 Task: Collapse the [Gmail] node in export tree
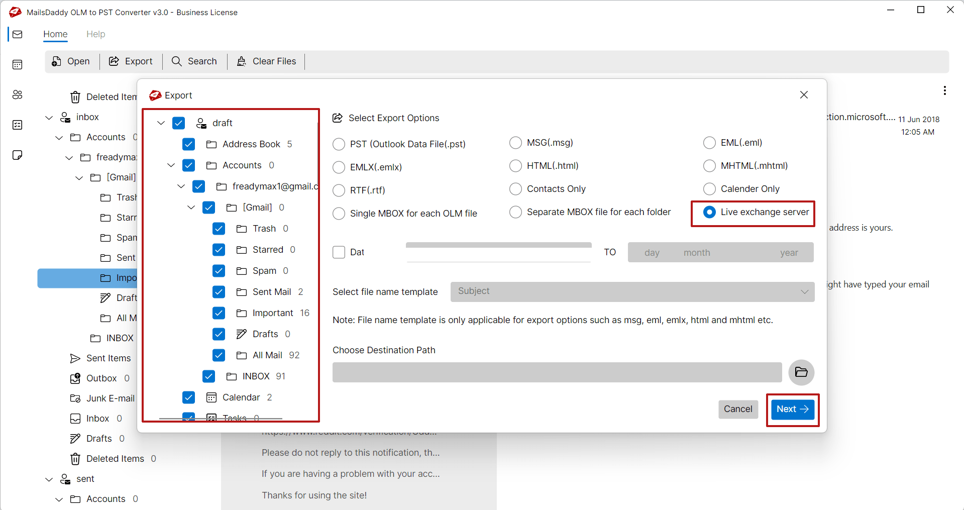tap(191, 208)
